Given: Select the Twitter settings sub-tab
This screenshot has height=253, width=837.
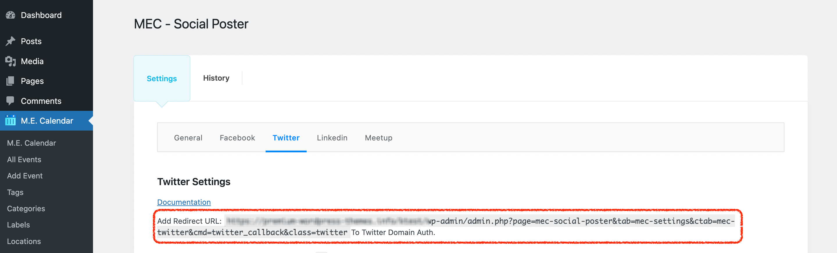Looking at the screenshot, I should (x=286, y=138).
